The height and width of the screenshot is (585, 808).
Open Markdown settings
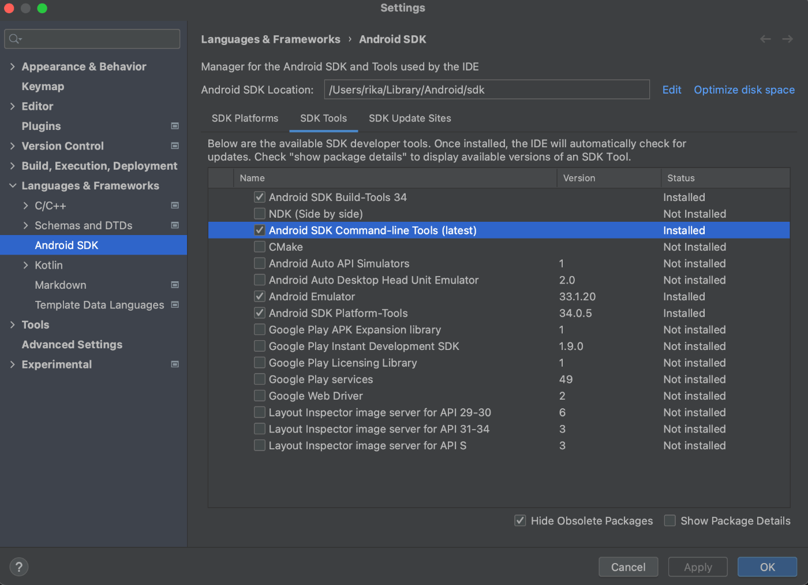pos(61,285)
